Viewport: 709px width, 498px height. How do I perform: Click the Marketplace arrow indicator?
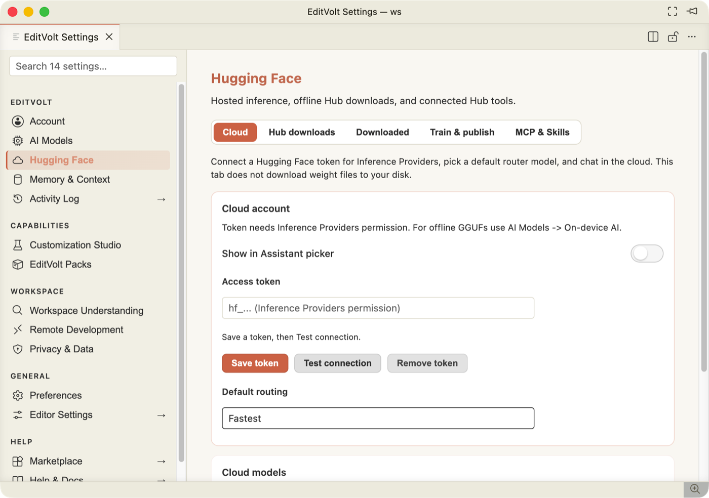162,462
